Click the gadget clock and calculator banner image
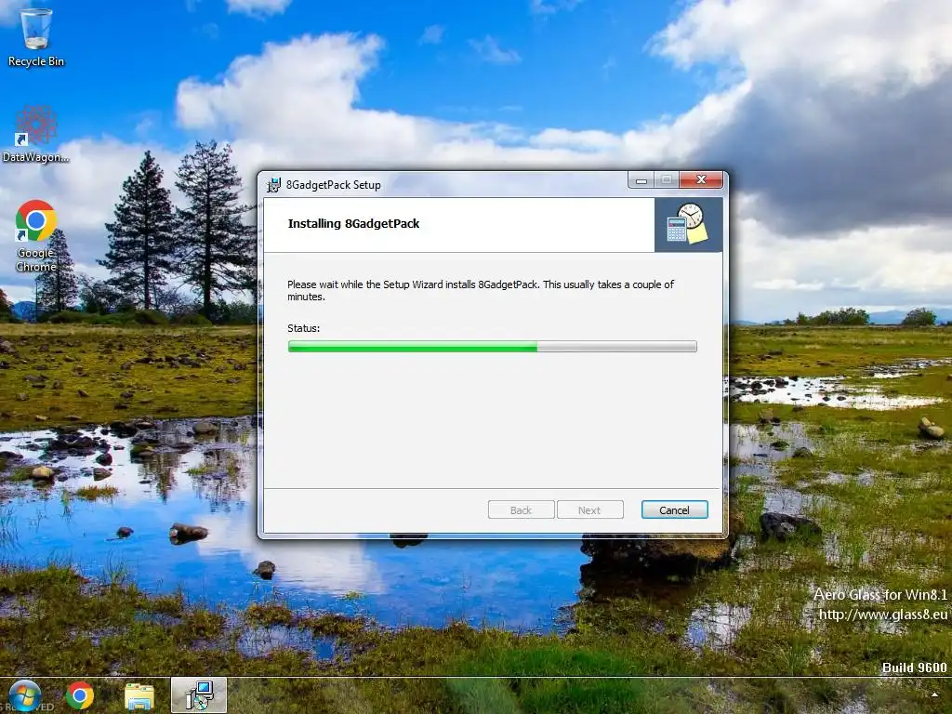Viewport: 952px width, 714px height. coord(689,224)
